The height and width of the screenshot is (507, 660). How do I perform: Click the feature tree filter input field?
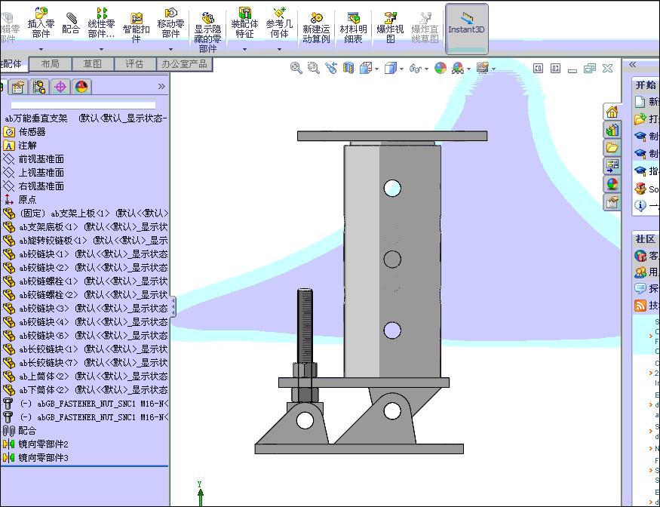coord(83,106)
